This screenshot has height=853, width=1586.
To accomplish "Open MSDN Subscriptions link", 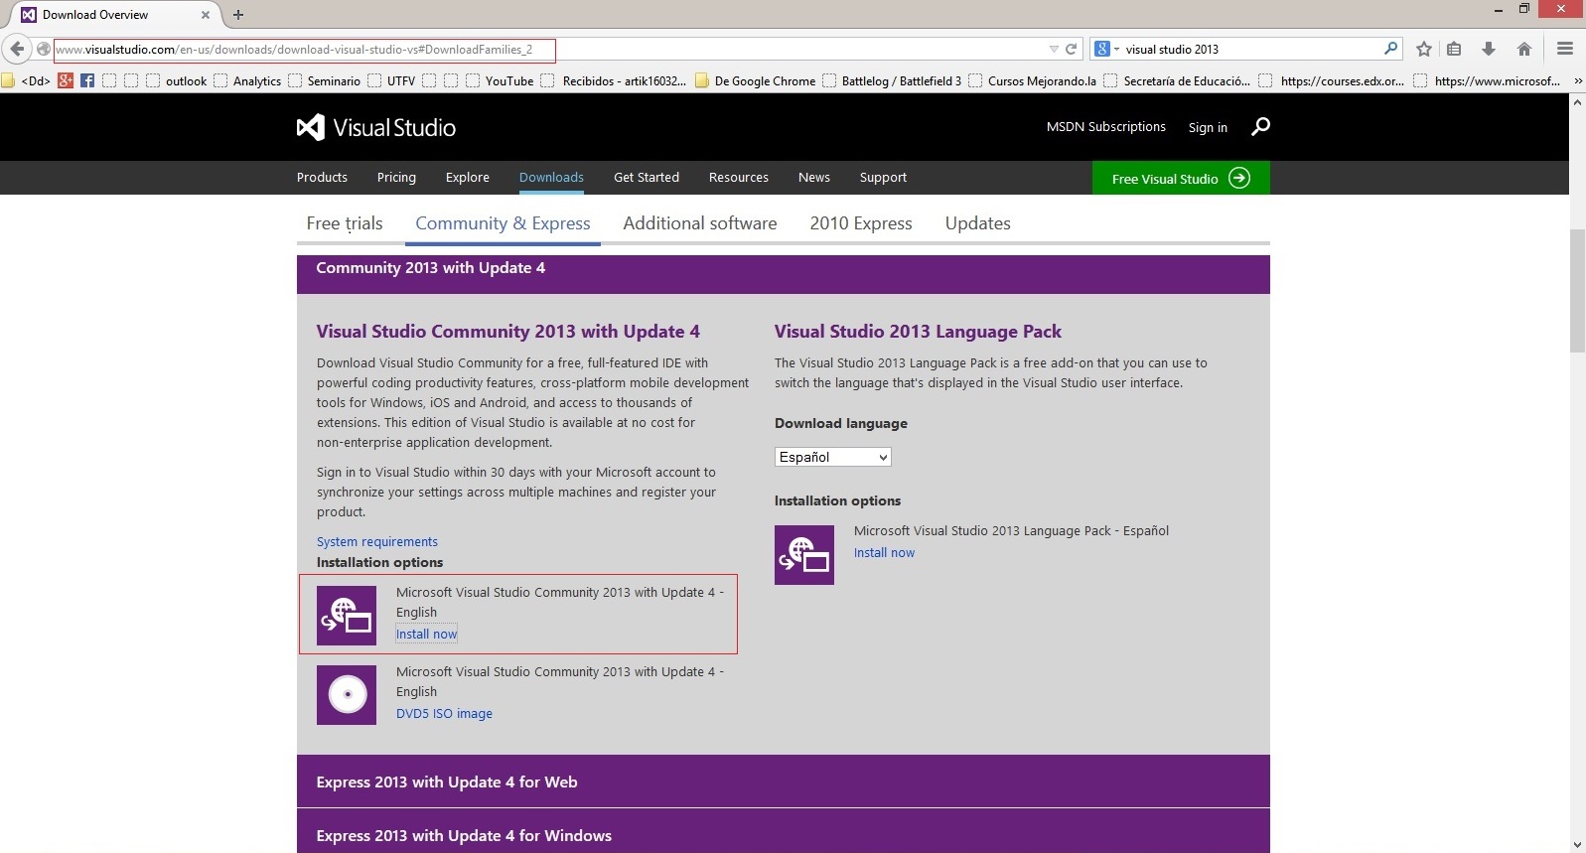I will coord(1106,126).
